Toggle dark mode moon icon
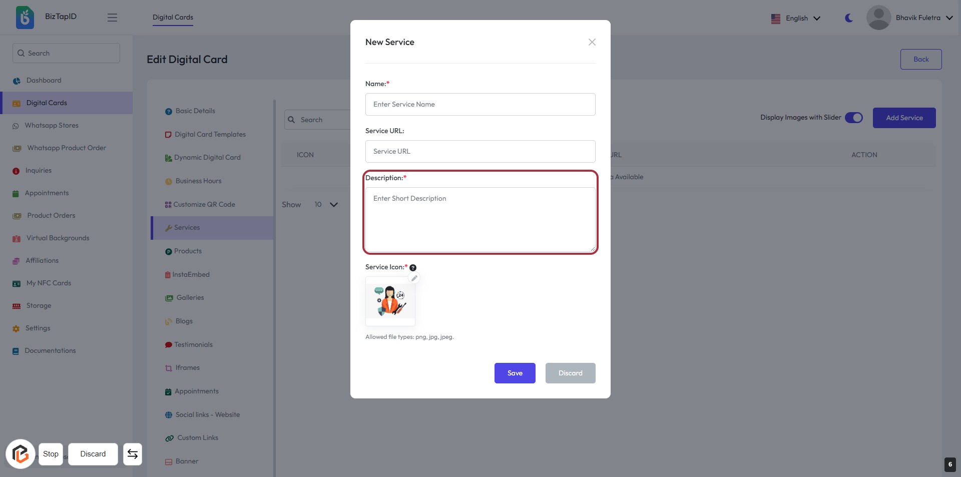Screen dimensions: 961x477 849,18
